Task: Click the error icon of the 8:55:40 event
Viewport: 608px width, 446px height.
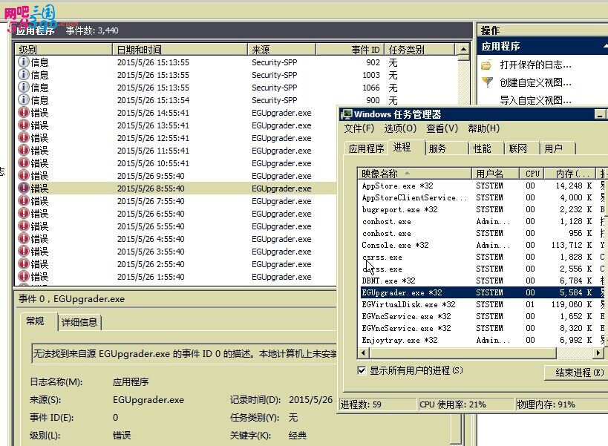Action: tap(24, 188)
